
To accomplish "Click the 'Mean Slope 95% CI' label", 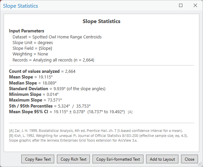I will point(29,112).
